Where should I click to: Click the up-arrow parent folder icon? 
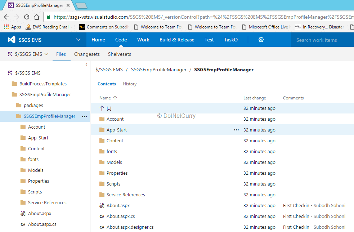(102, 108)
